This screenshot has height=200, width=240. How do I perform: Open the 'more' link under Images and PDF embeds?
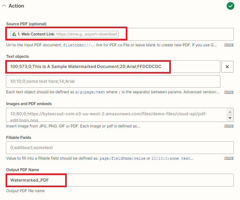click(x=229, y=125)
